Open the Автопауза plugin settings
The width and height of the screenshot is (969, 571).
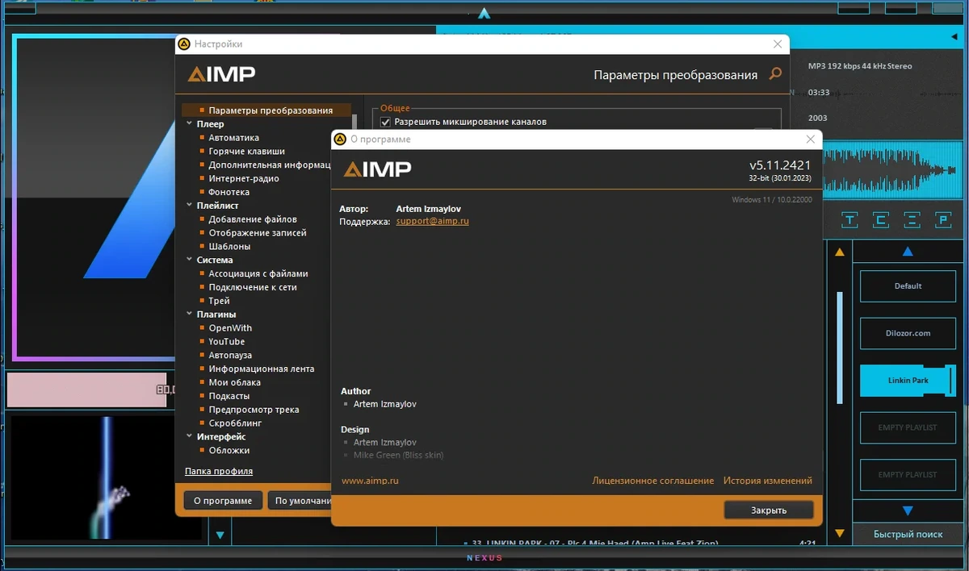coord(230,355)
